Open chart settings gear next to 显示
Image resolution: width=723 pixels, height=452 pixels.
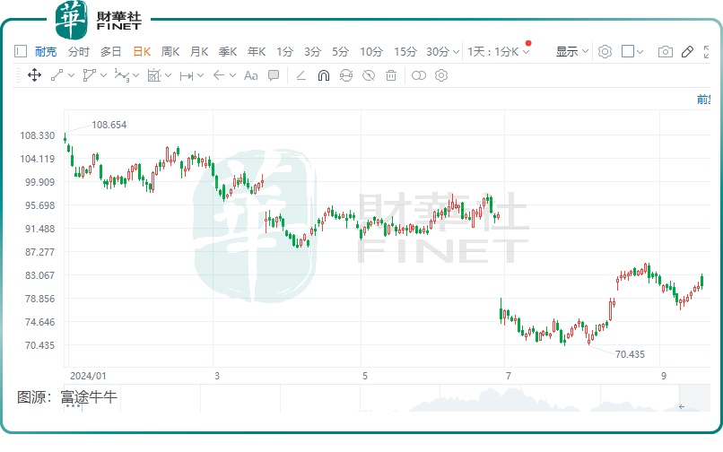tap(605, 52)
